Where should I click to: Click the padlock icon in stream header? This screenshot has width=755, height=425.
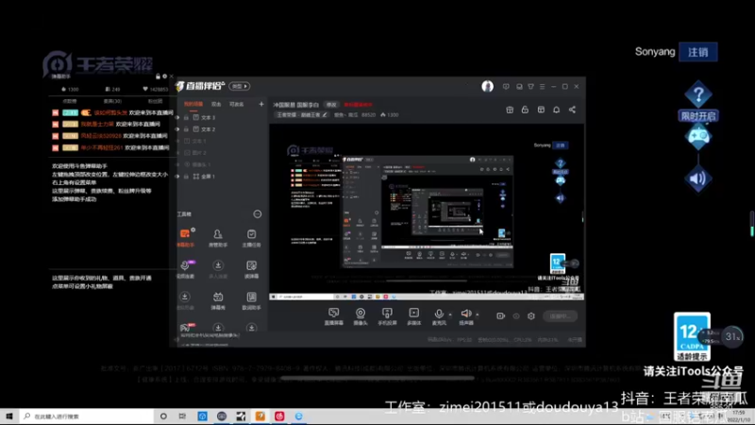[525, 110]
